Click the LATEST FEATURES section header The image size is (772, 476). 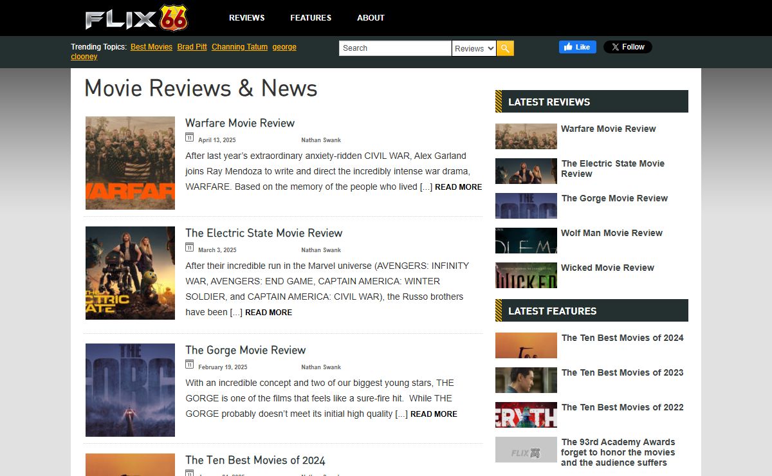(592, 311)
